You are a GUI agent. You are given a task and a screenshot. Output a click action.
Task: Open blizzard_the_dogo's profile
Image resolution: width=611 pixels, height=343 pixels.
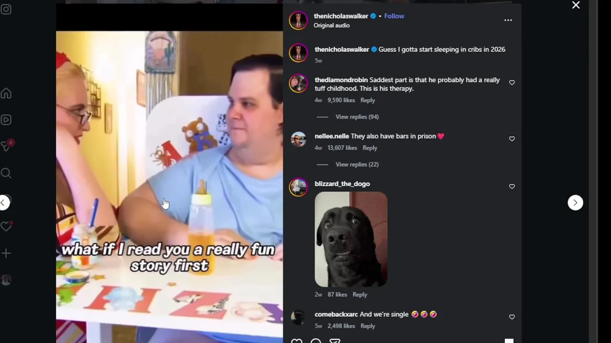point(342,184)
